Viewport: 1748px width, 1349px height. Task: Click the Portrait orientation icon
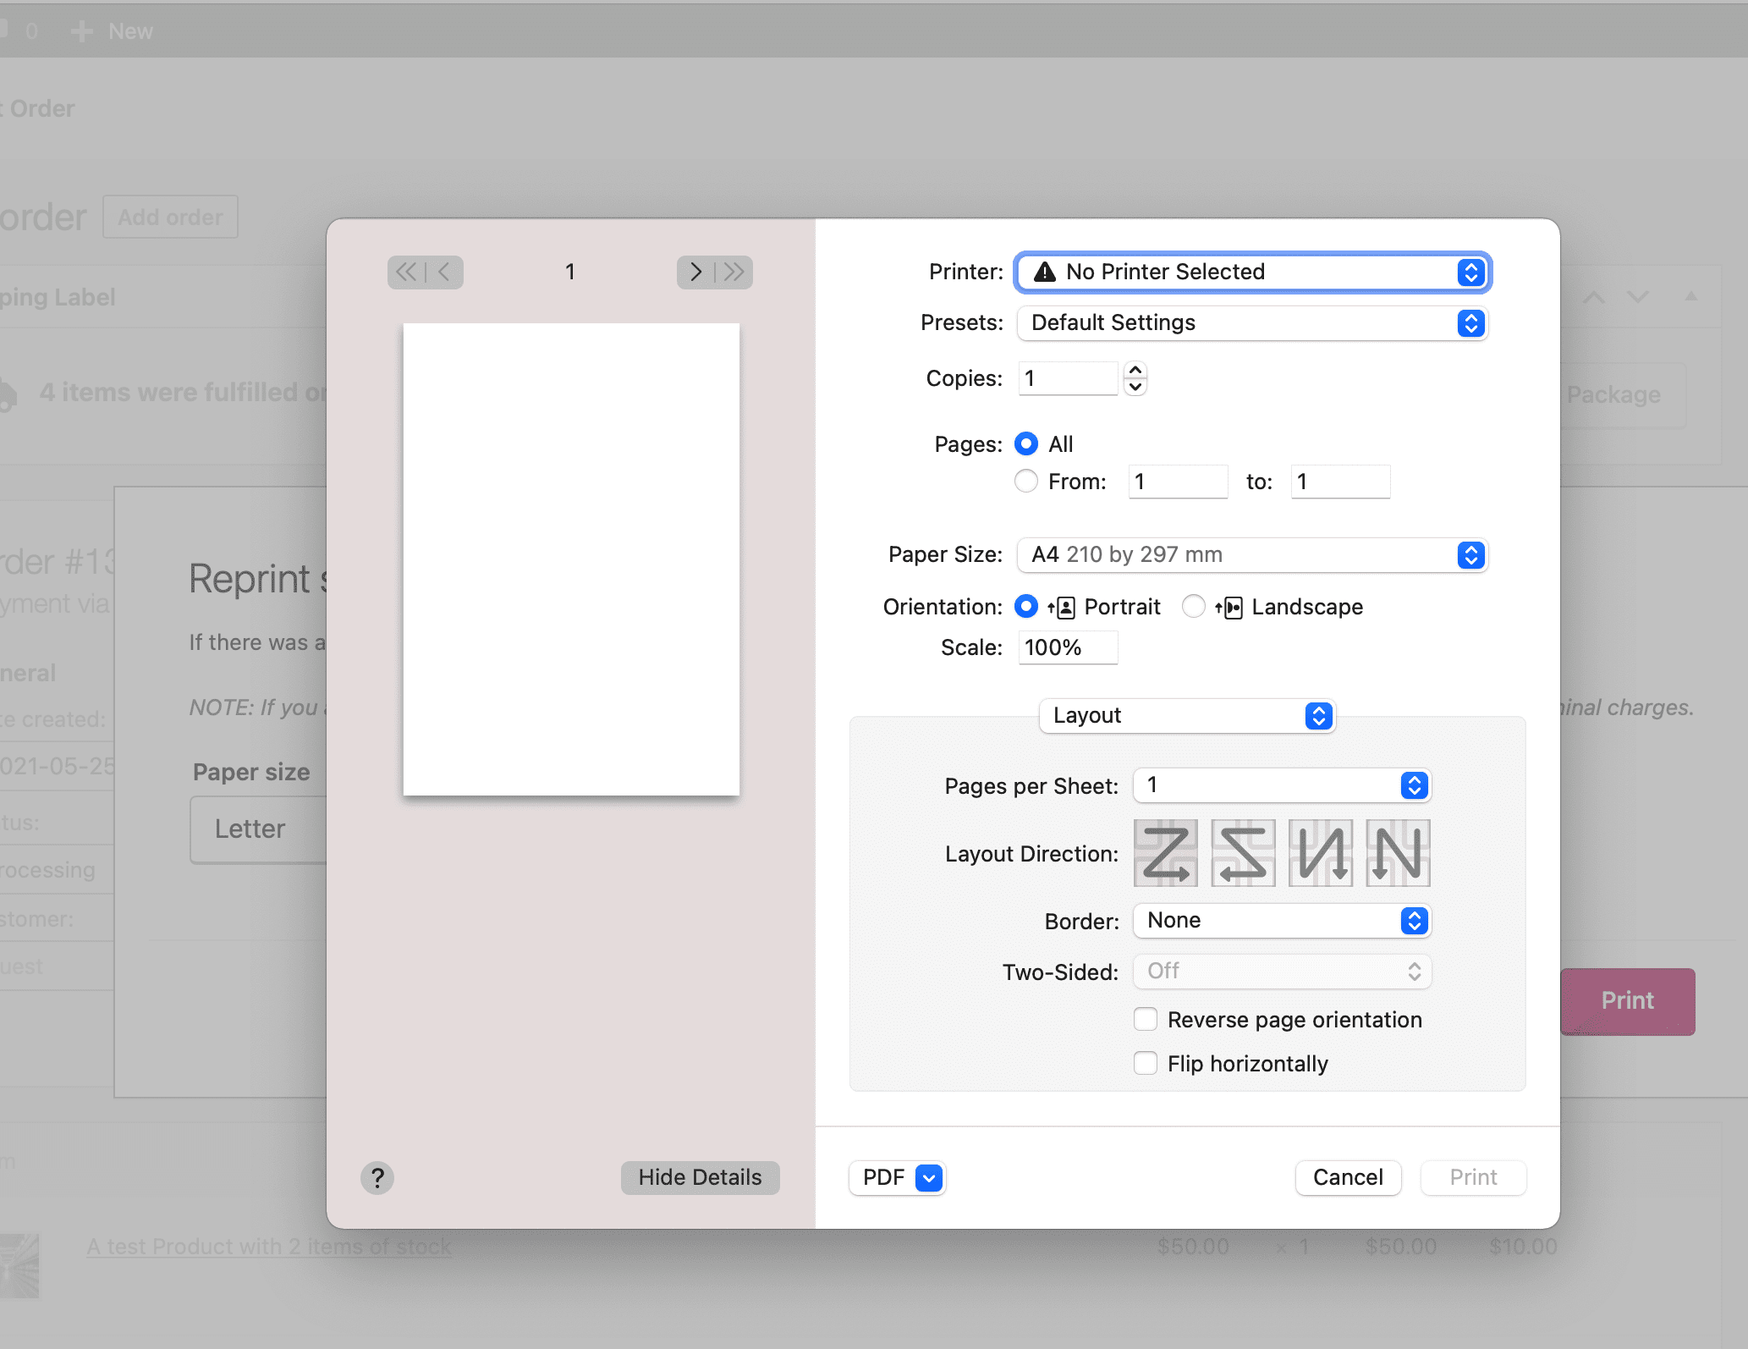(1062, 608)
